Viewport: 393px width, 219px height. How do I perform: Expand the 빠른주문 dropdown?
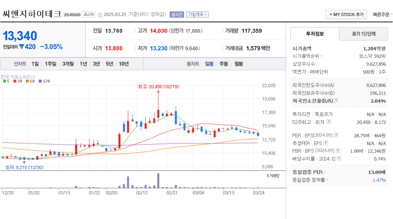(x=383, y=15)
